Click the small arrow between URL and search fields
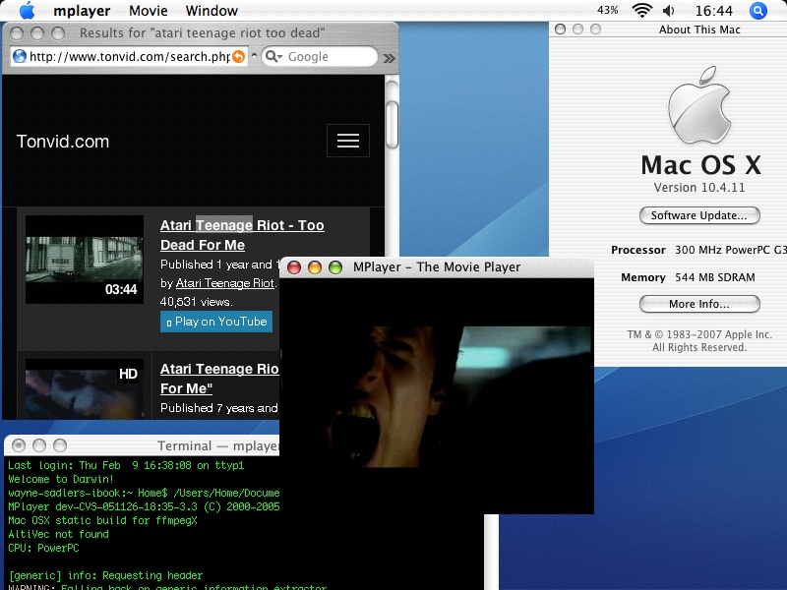 click(x=254, y=55)
